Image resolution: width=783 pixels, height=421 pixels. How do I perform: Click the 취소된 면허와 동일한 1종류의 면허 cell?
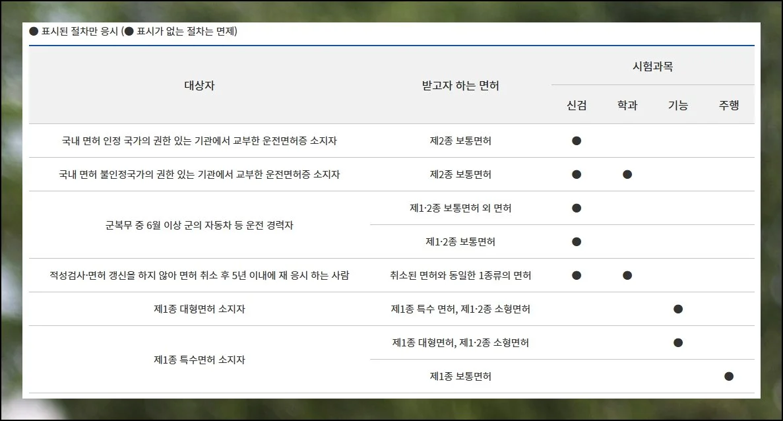[x=460, y=275]
